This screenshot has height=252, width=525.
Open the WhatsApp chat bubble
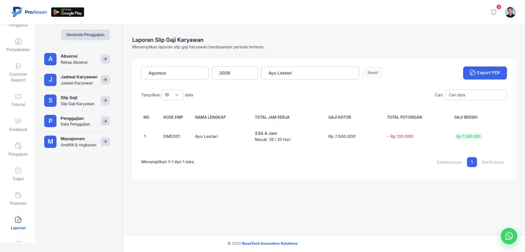coord(509,236)
